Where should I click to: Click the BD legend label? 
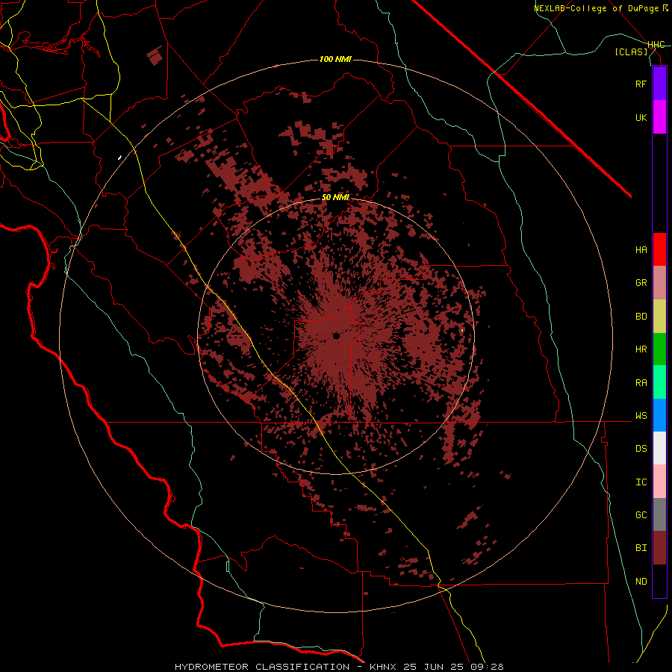pos(641,317)
